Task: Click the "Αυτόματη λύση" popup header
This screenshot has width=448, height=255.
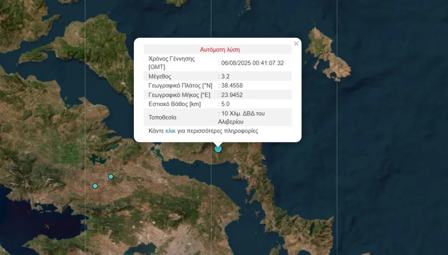Action: 220,50
